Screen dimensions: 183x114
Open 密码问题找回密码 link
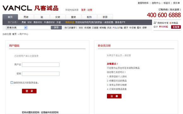click(31, 112)
